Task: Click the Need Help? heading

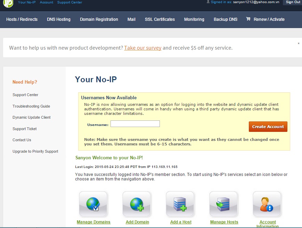Action: 25,82
